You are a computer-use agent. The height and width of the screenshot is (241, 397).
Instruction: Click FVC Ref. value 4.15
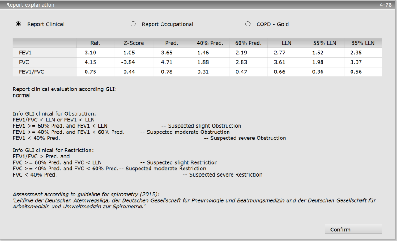click(x=90, y=62)
